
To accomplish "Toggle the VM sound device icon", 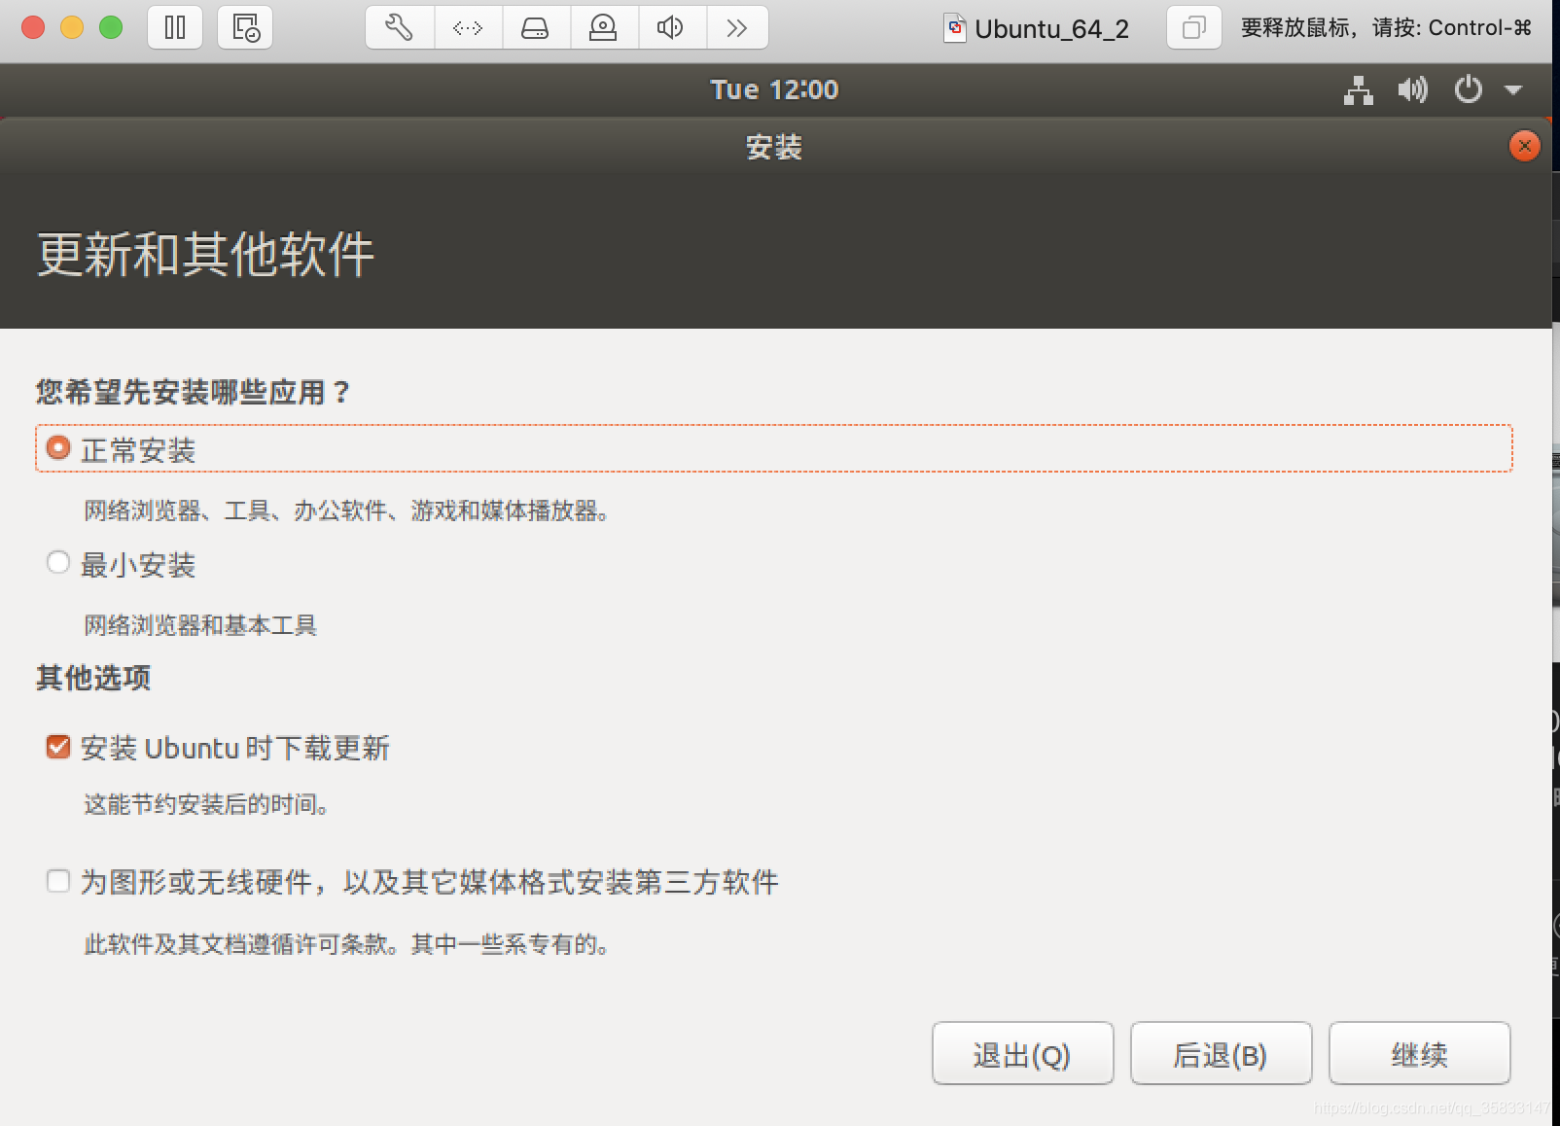I will click(670, 27).
